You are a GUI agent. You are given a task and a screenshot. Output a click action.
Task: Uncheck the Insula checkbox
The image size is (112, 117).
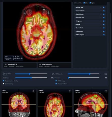[104, 24]
